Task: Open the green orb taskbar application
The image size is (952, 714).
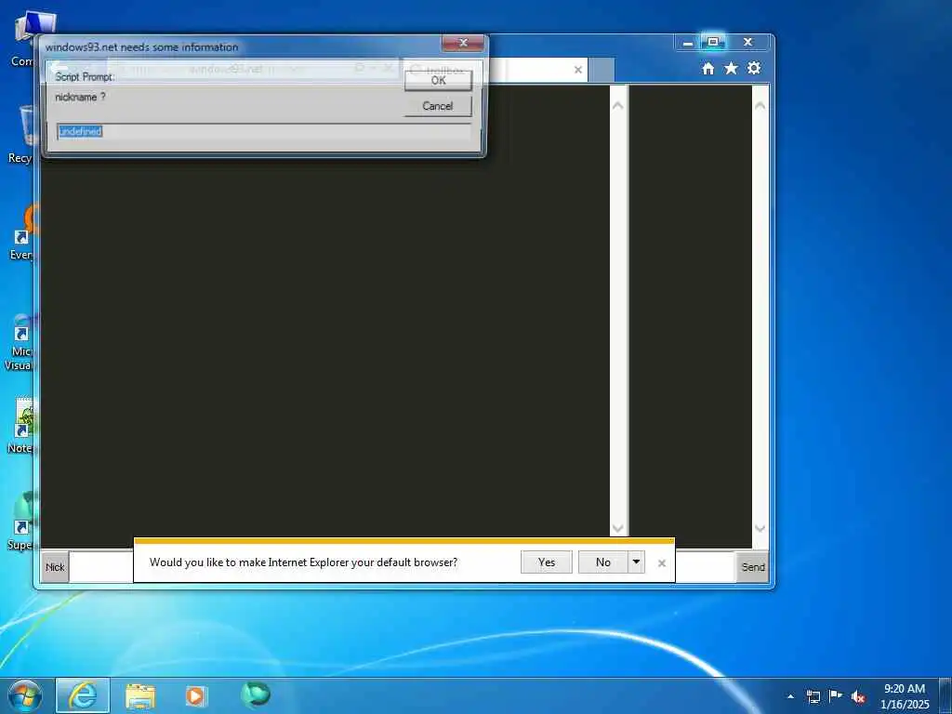Action: (x=255, y=695)
